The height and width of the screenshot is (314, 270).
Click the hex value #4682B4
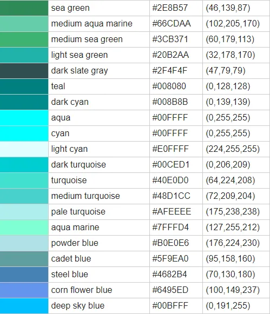point(169,275)
